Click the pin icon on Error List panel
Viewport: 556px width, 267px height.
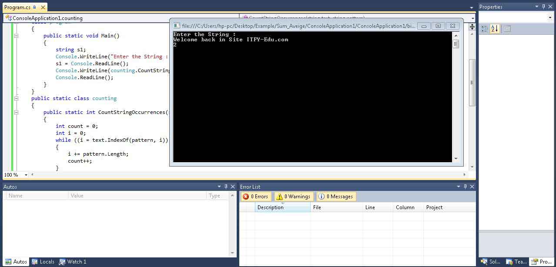(465, 187)
